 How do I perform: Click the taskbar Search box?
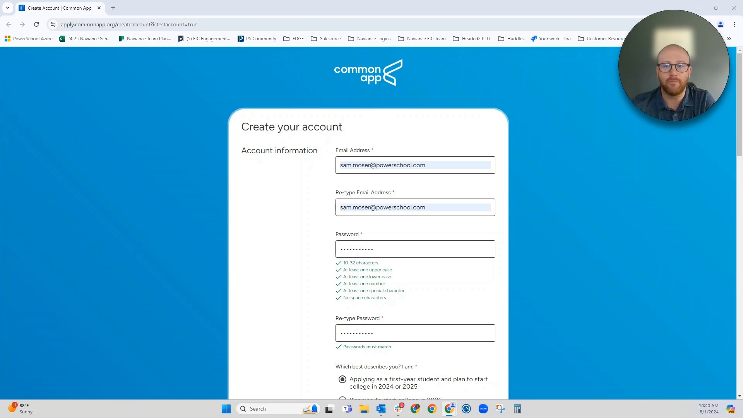pyautogui.click(x=278, y=409)
